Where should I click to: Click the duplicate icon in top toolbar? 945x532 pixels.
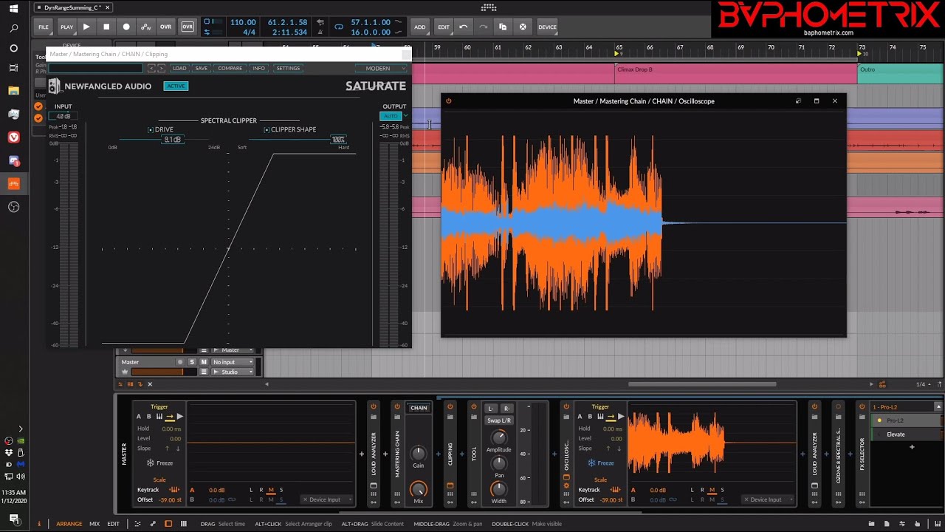[x=503, y=27]
